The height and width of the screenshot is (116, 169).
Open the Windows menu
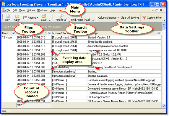tap(42, 10)
